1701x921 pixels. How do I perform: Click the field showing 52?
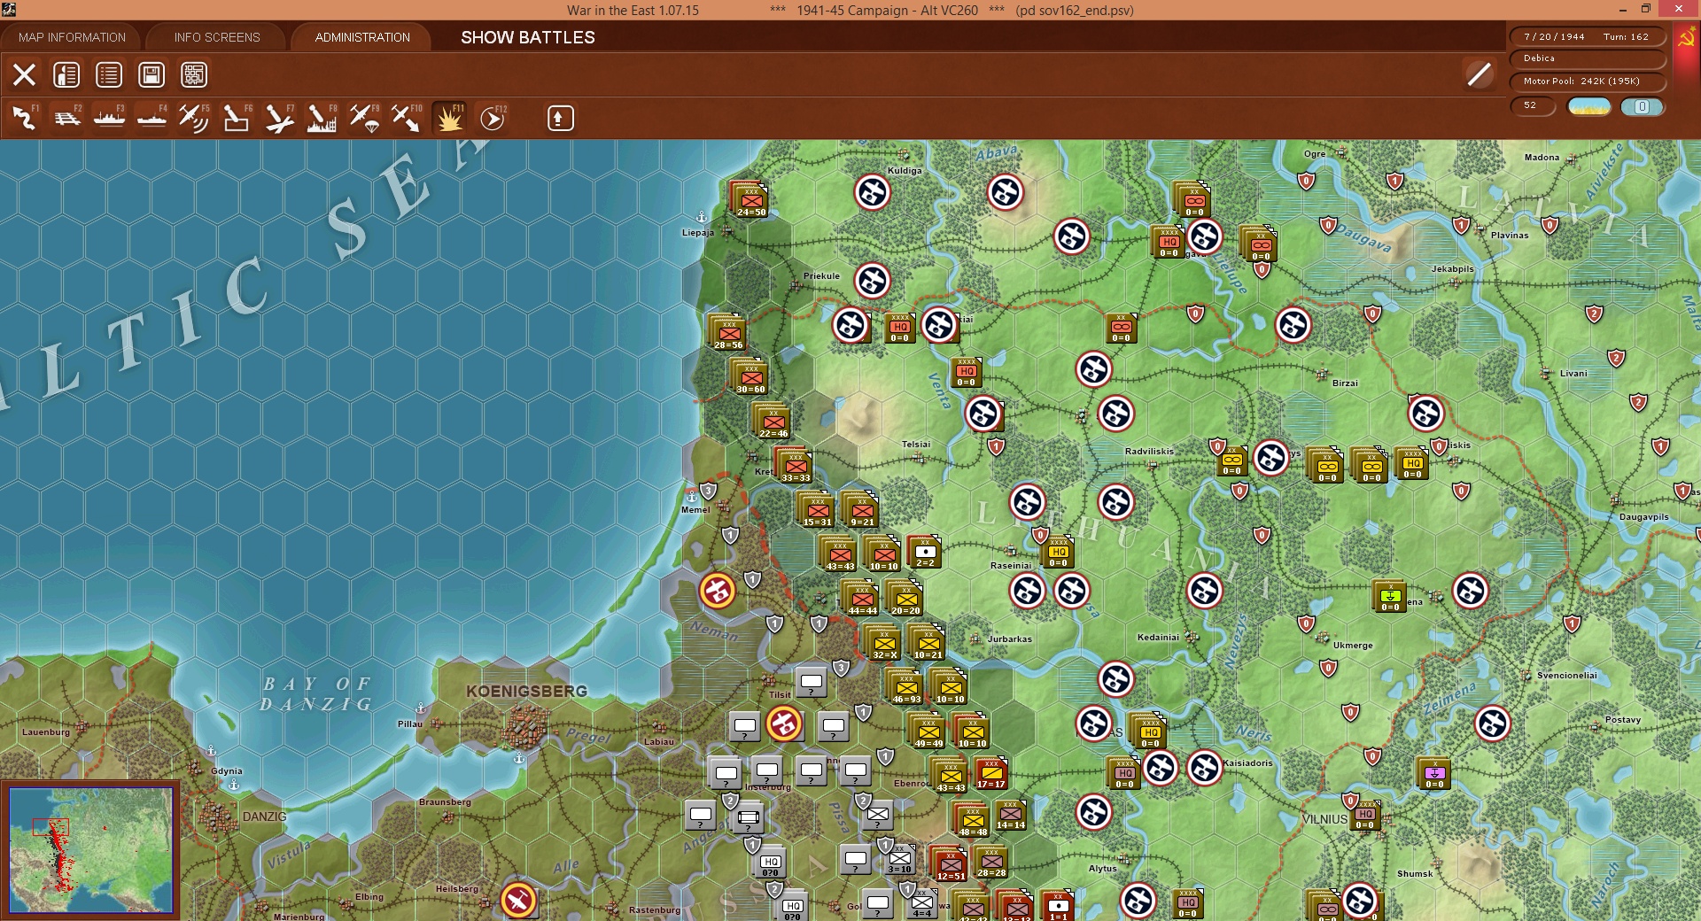click(x=1533, y=105)
